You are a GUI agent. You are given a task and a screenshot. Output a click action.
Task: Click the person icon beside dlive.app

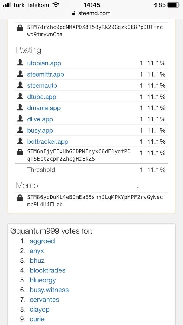(x=20, y=119)
